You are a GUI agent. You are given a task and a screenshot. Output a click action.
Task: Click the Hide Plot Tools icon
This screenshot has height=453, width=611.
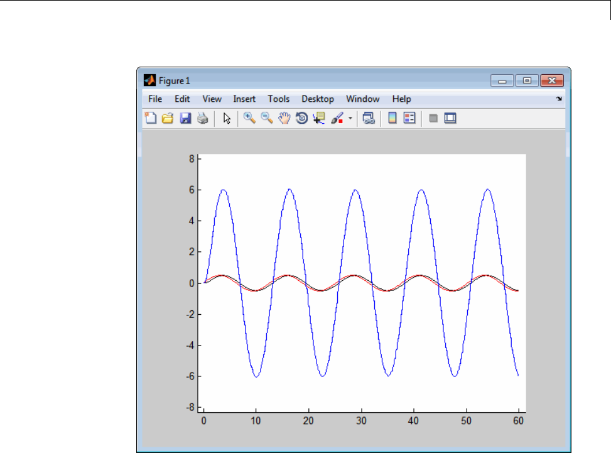(433, 118)
